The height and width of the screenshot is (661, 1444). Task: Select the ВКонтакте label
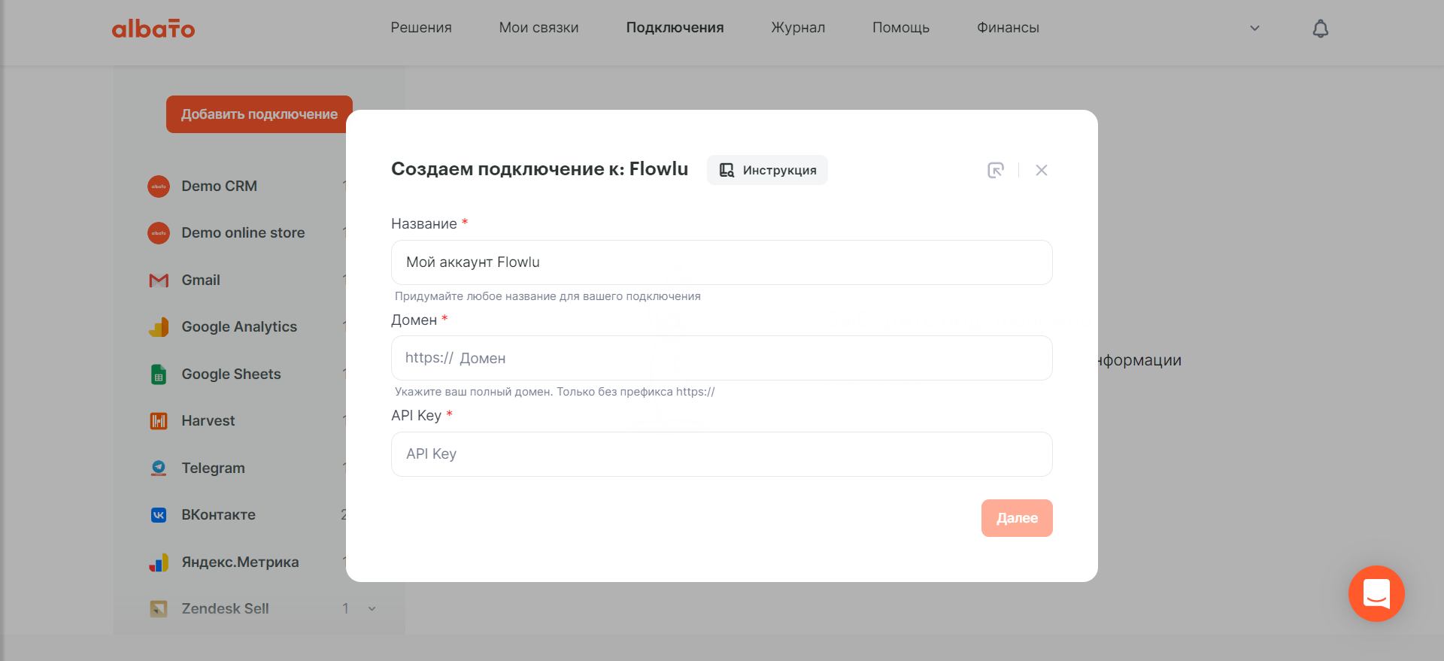(218, 515)
